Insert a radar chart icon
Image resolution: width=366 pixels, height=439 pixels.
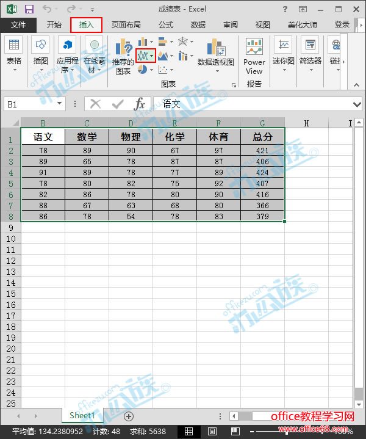(x=183, y=42)
